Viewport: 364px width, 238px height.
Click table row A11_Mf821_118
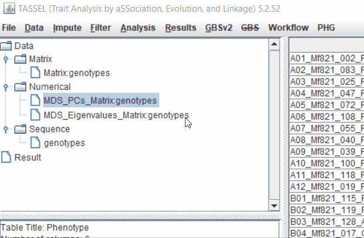pyautogui.click(x=327, y=175)
